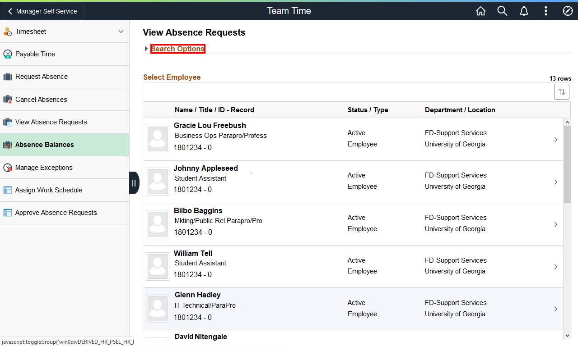Click the Mkting/Public Rel Parapro/Pro title
Viewport: 578px width, 346px height.
219,221
